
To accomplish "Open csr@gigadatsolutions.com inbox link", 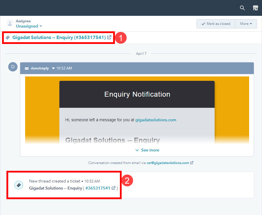I will coord(168,163).
